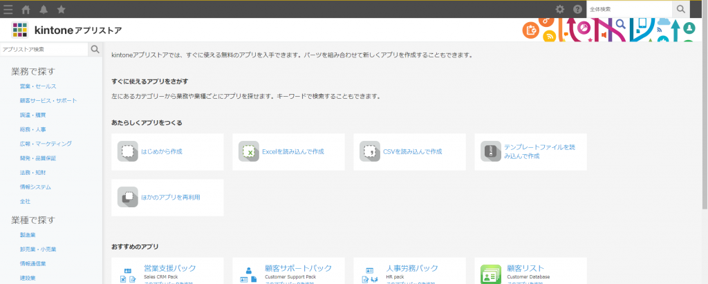Screen dimensions: 708x284
Task: Click the おすすめのアプリ heading
Action: pyautogui.click(x=135, y=247)
